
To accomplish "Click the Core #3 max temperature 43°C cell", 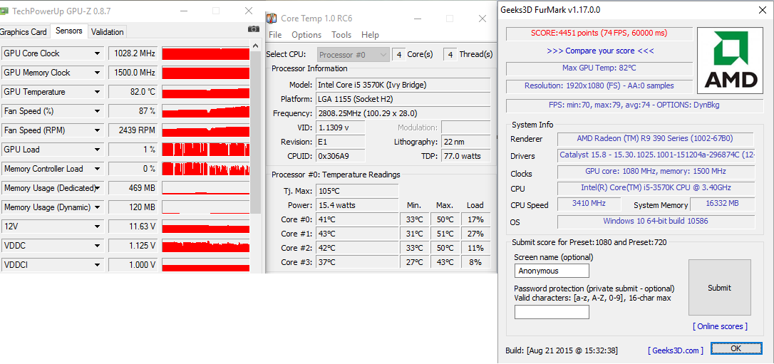I will [x=445, y=262].
